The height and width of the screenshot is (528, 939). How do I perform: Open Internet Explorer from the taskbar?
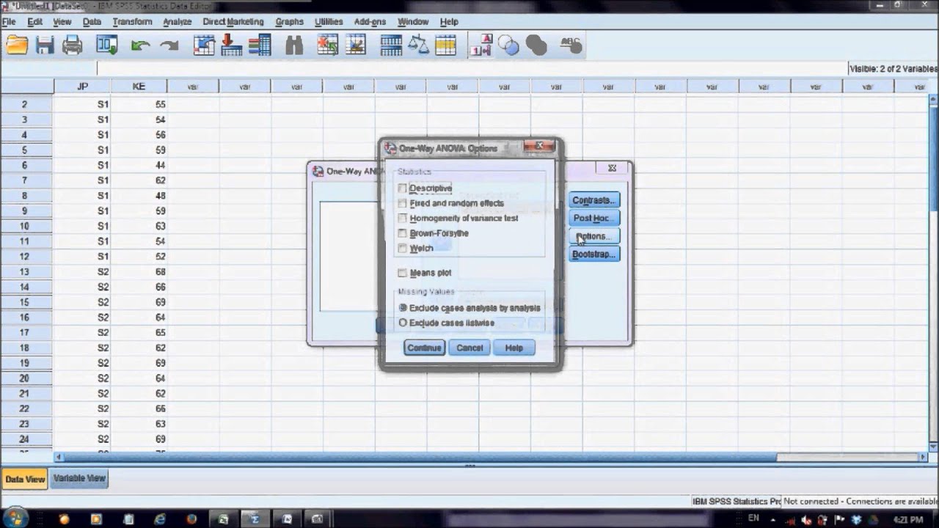pos(160,518)
